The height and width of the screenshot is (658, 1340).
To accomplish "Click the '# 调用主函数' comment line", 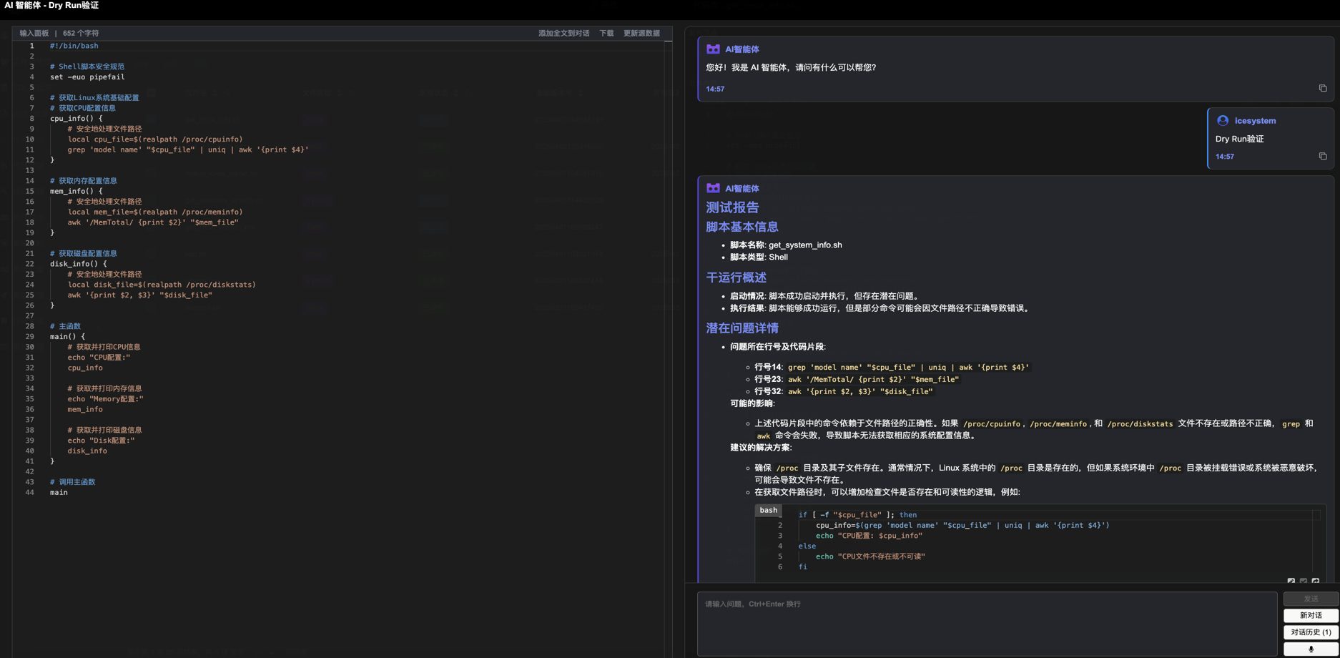I will coord(72,482).
